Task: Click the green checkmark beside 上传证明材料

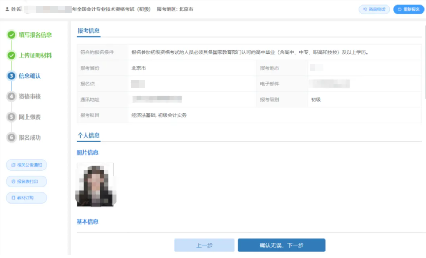Action: click(x=11, y=56)
